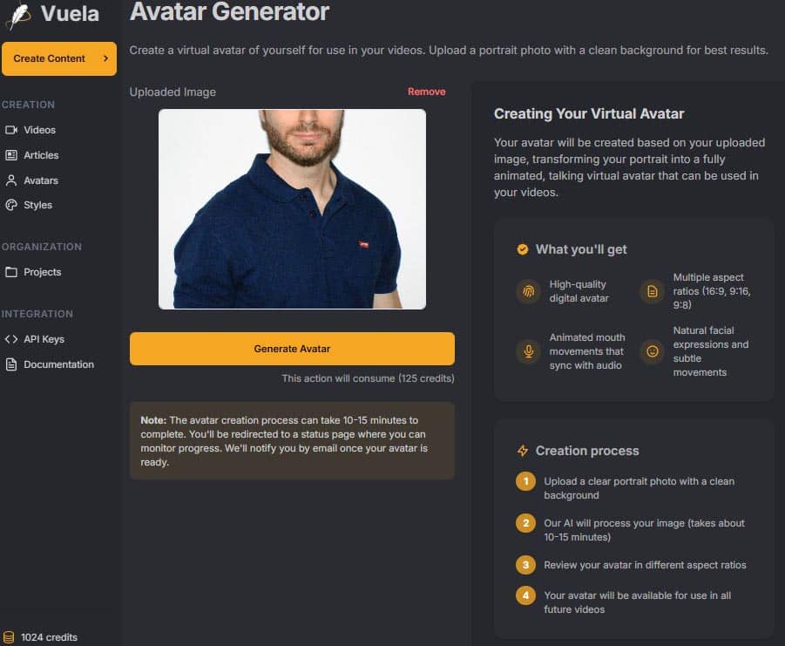Screen dimensions: 785x646
Task: Click the fingerprint icon for high-quality avatar
Action: pos(527,291)
